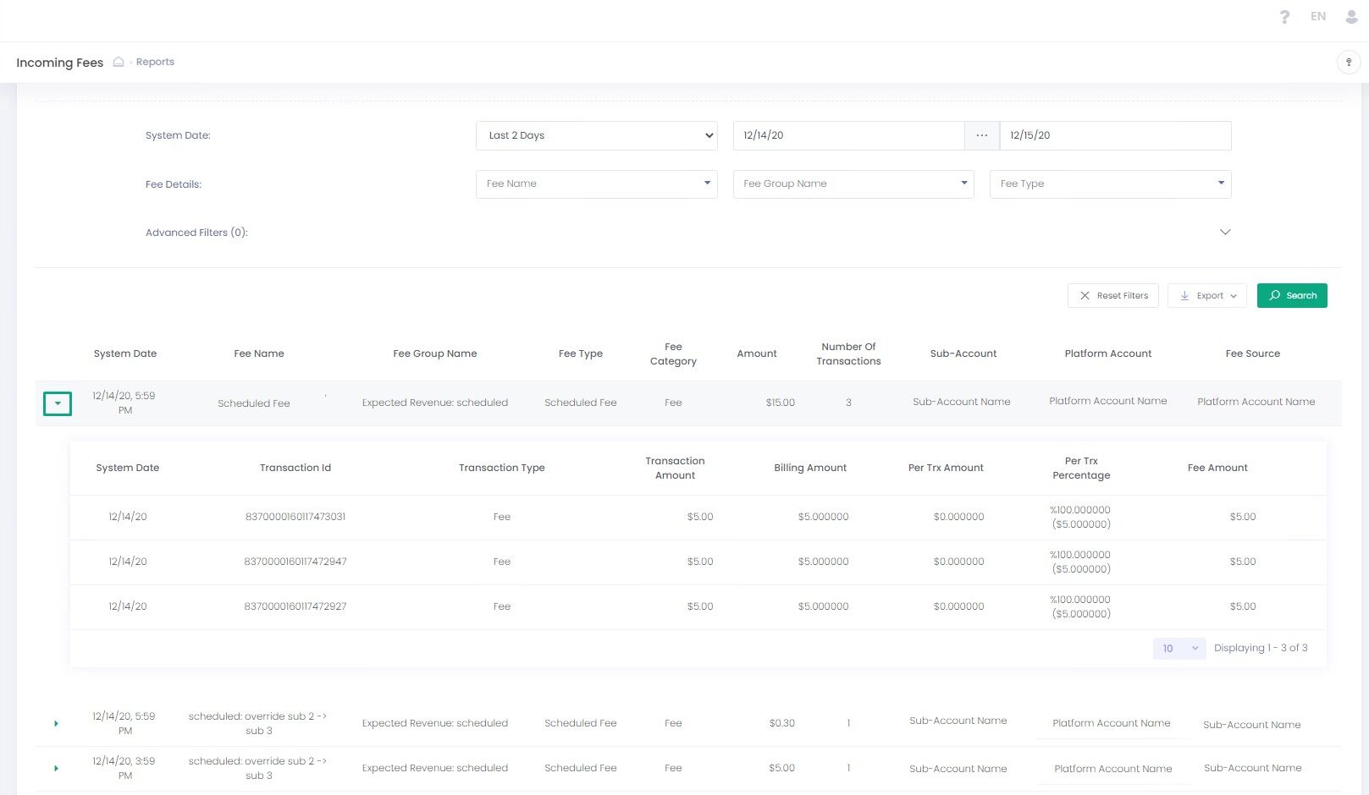Open the Export options menu
Image resolution: width=1369 pixels, height=795 pixels.
[x=1206, y=296]
